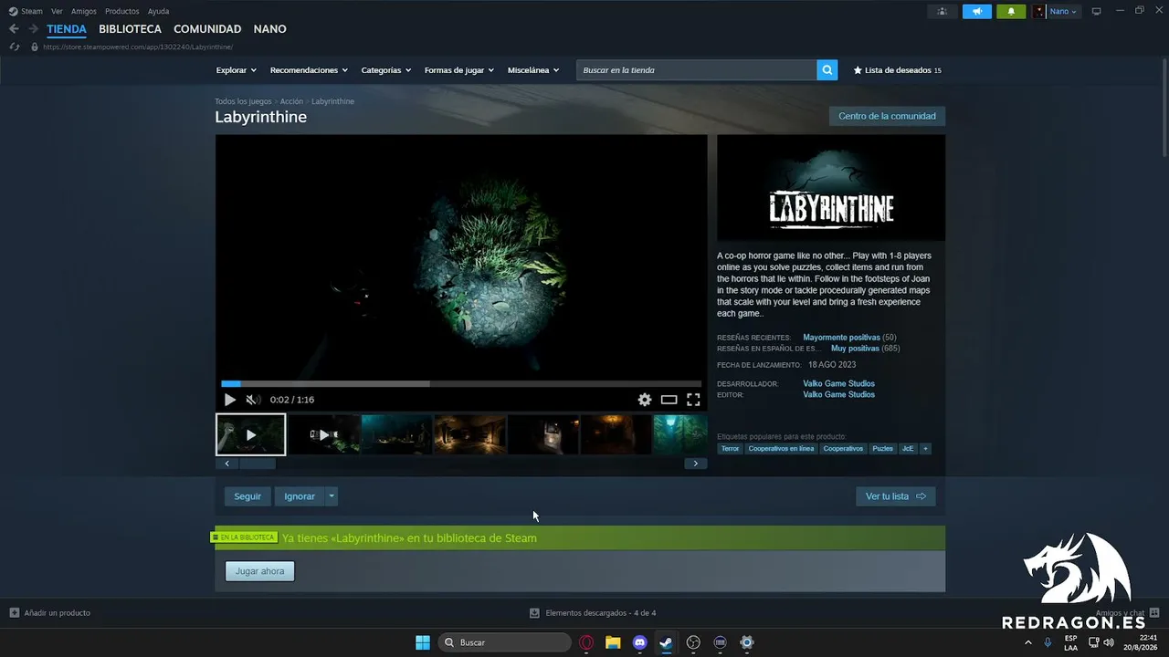Reload the store page
This screenshot has width=1169, height=657.
click(14, 47)
